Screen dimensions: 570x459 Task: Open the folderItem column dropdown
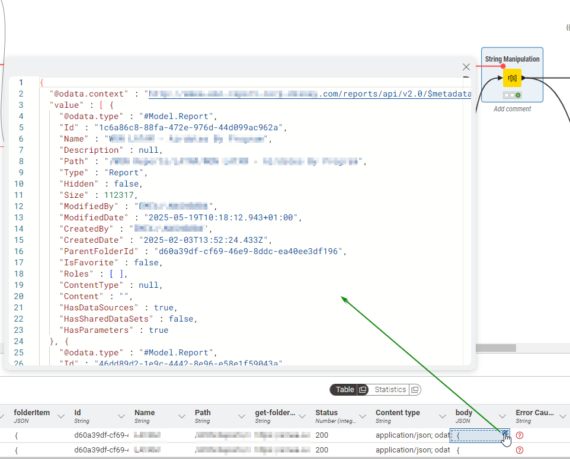tap(61, 416)
